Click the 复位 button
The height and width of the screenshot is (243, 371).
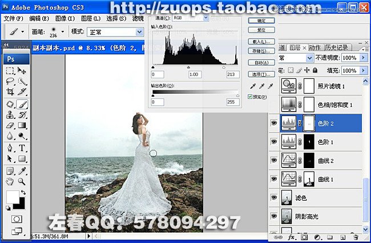tap(261, 30)
